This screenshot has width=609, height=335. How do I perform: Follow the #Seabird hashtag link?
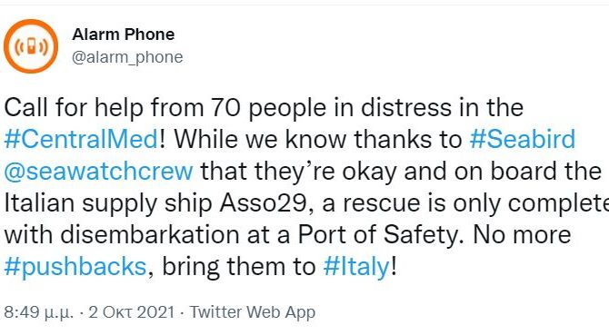coord(523,139)
